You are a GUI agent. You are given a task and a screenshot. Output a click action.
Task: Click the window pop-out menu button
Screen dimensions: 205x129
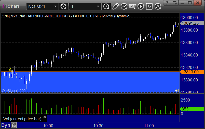coord(174,3)
